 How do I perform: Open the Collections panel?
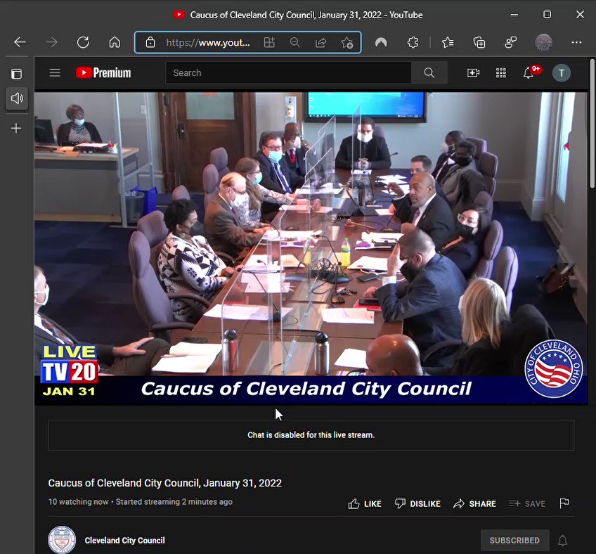pyautogui.click(x=479, y=42)
